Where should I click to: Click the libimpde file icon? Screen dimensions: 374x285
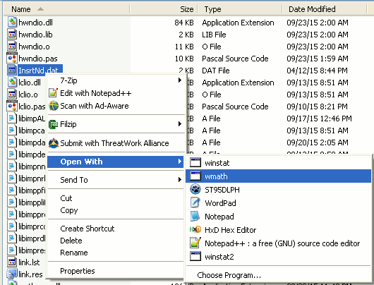(12, 154)
